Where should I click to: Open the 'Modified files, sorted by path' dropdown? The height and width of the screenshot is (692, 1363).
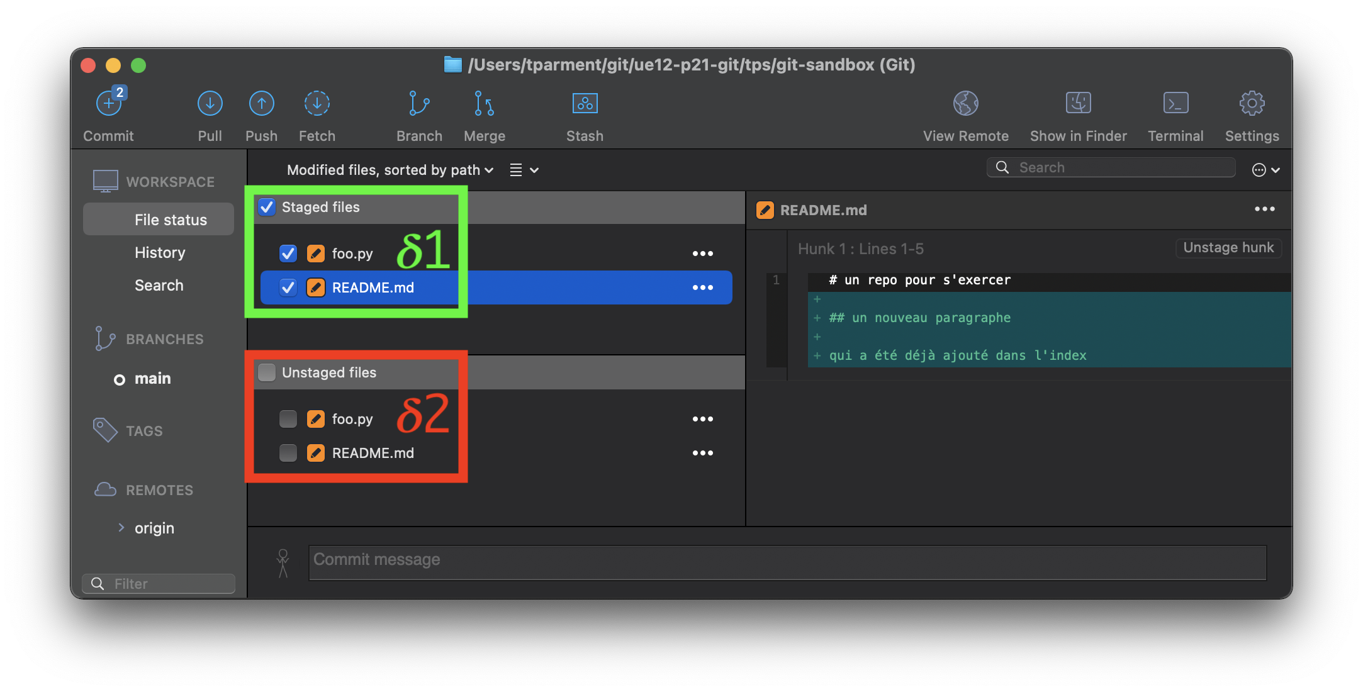(390, 170)
